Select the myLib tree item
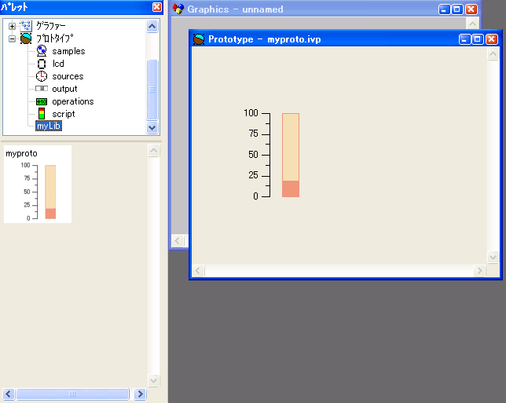 pyautogui.click(x=49, y=126)
